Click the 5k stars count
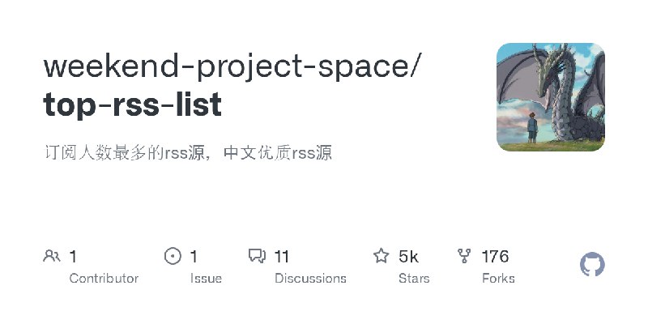This screenshot has height=324, width=648. (408, 257)
